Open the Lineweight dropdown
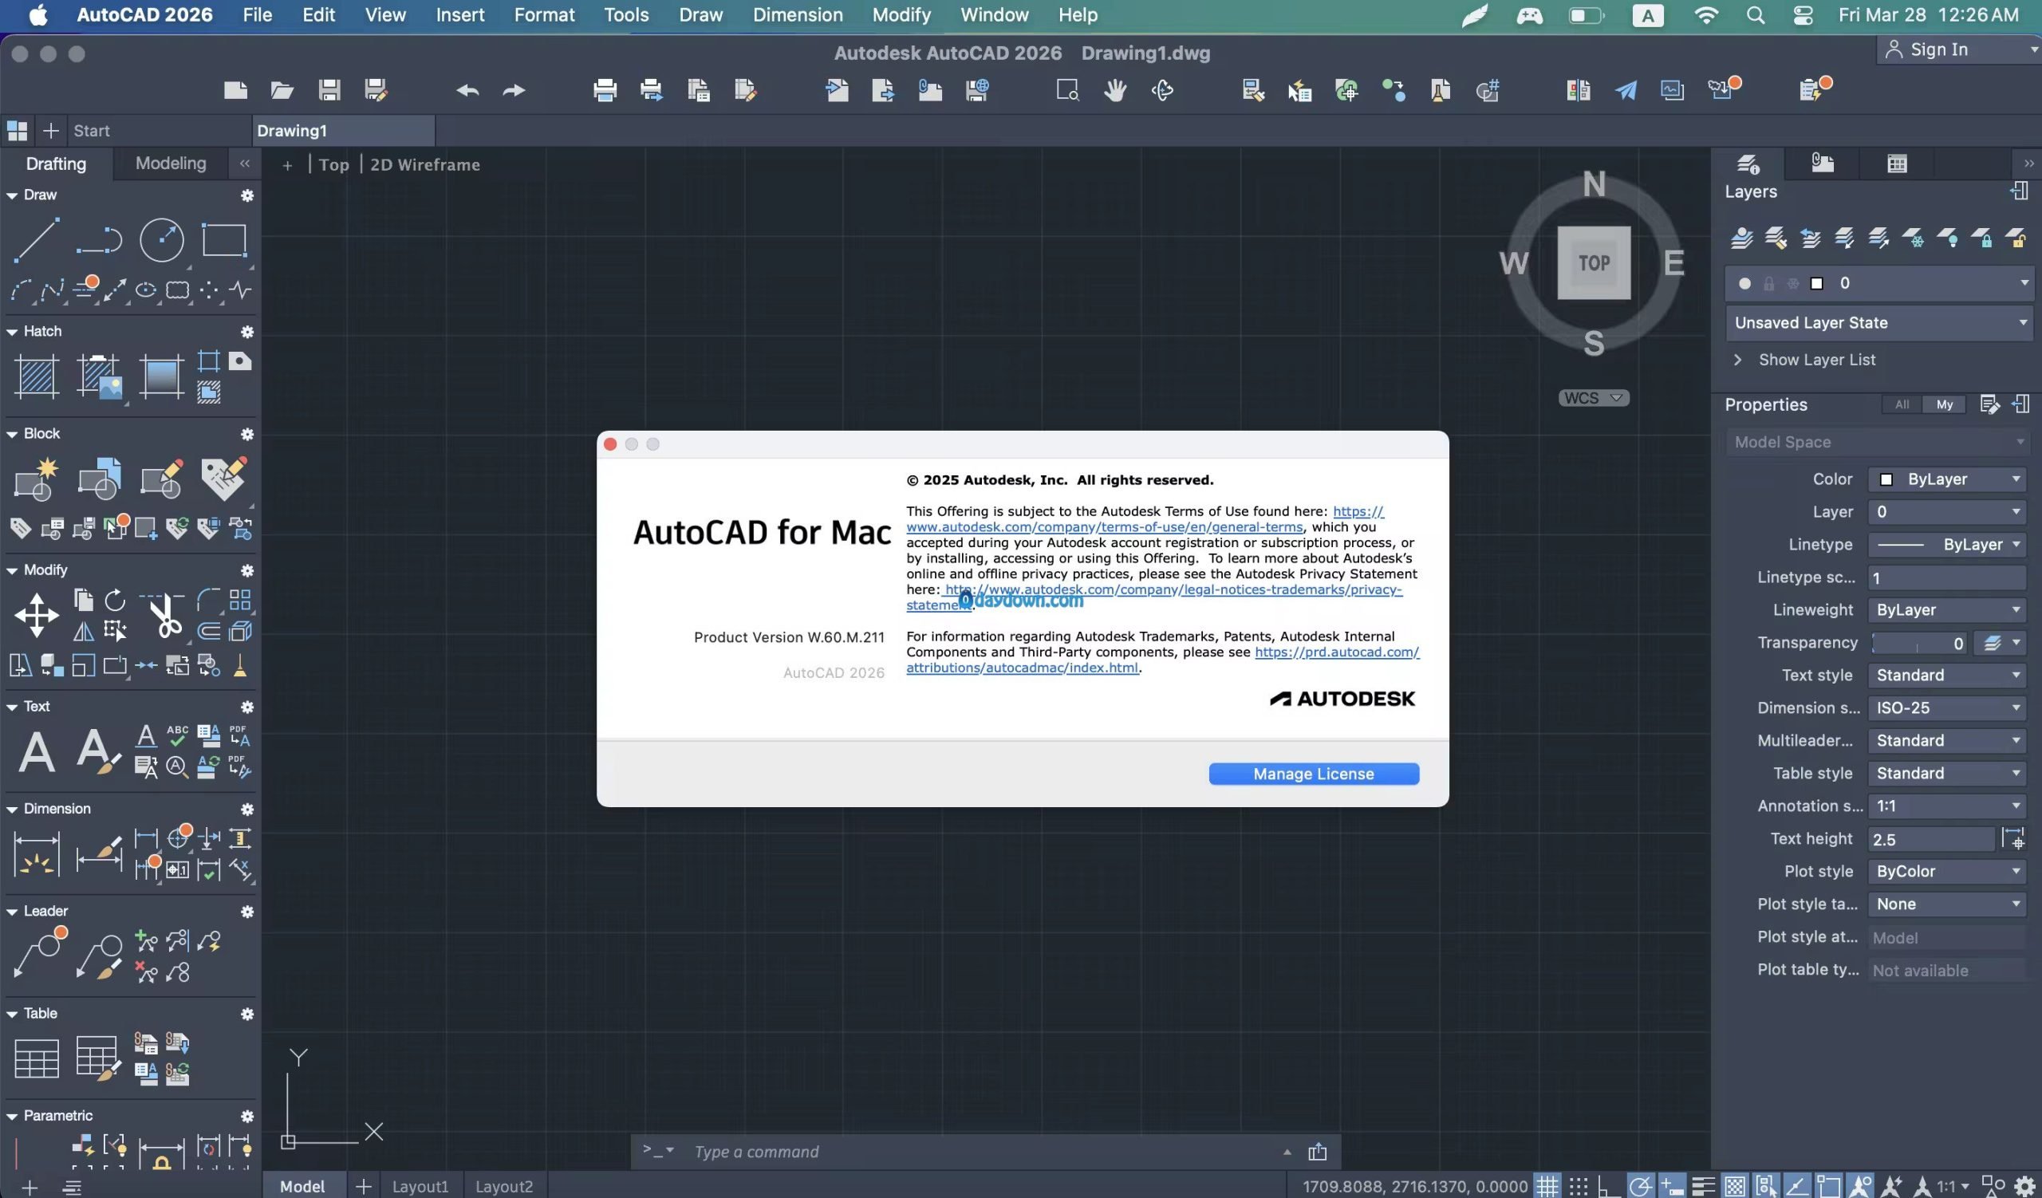The height and width of the screenshot is (1198, 2042). 1947,610
